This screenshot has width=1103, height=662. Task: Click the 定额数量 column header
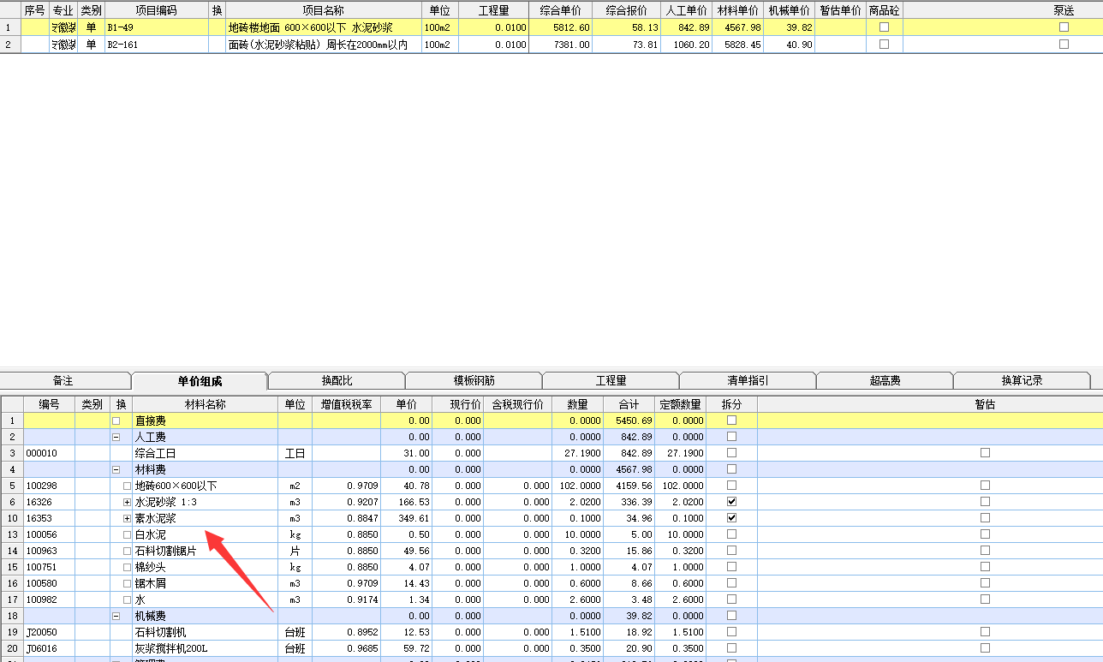click(x=681, y=404)
